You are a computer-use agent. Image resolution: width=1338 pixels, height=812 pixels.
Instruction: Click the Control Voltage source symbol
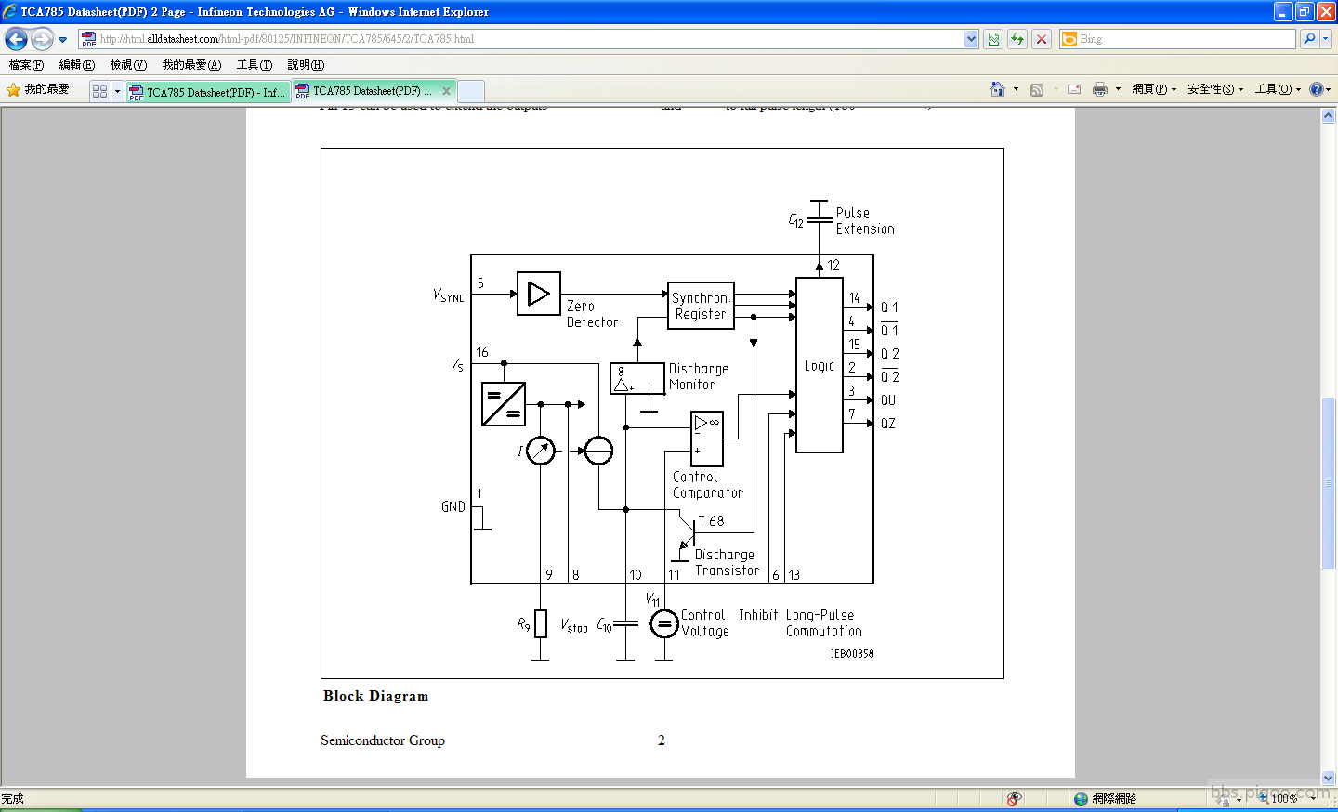pyautogui.click(x=663, y=624)
